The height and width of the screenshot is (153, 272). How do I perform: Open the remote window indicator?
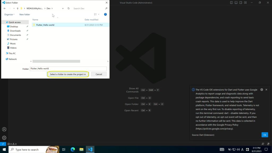click(3, 144)
